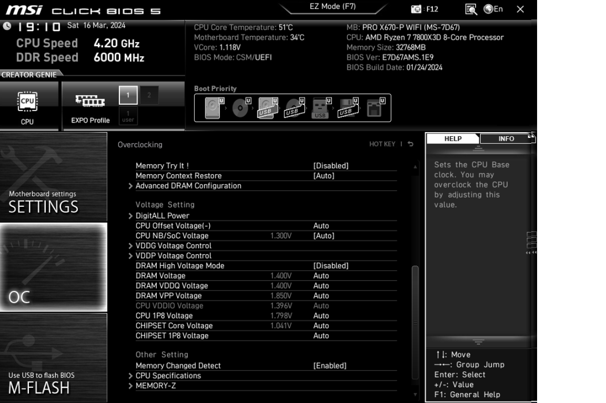Expand VDDG Voltage Control
This screenshot has height=403, width=606.
click(x=173, y=246)
